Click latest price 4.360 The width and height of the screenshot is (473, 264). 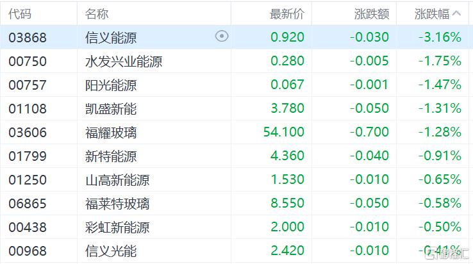288,156
